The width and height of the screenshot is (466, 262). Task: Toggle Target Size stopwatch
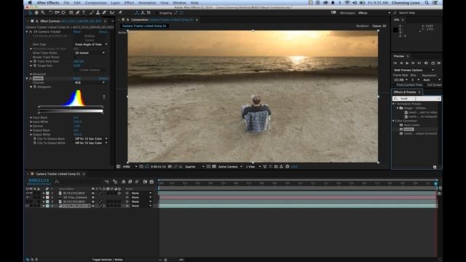click(x=35, y=65)
